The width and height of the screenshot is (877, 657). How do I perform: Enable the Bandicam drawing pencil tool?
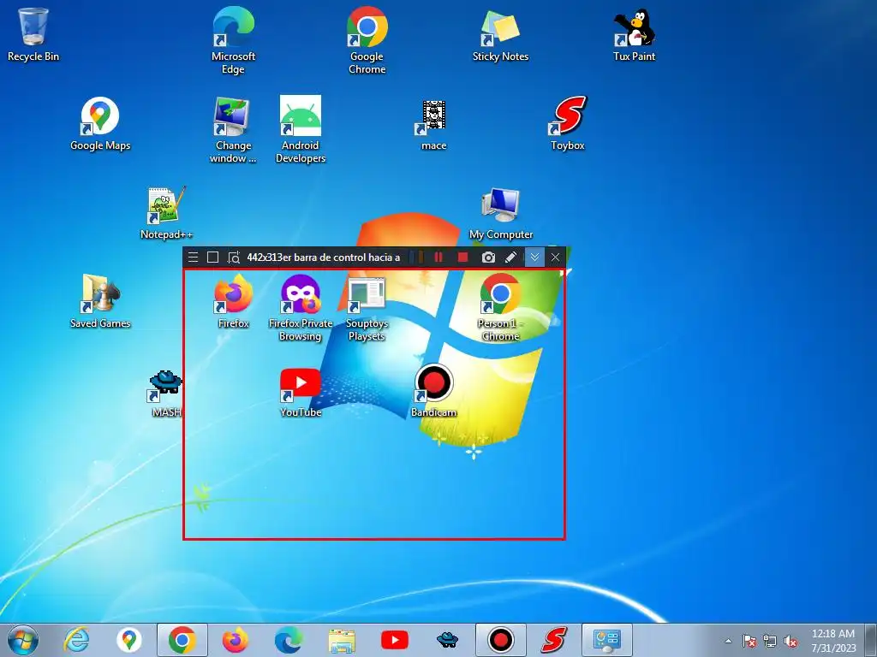(x=510, y=257)
